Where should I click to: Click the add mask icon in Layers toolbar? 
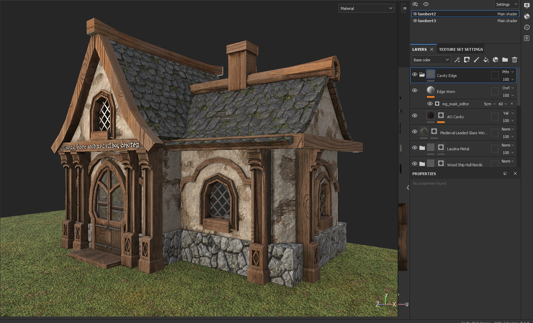point(467,60)
